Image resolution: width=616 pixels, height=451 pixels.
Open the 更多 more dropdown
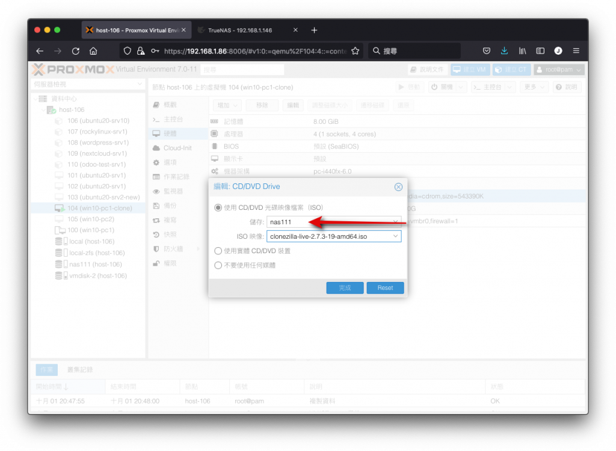tap(534, 87)
